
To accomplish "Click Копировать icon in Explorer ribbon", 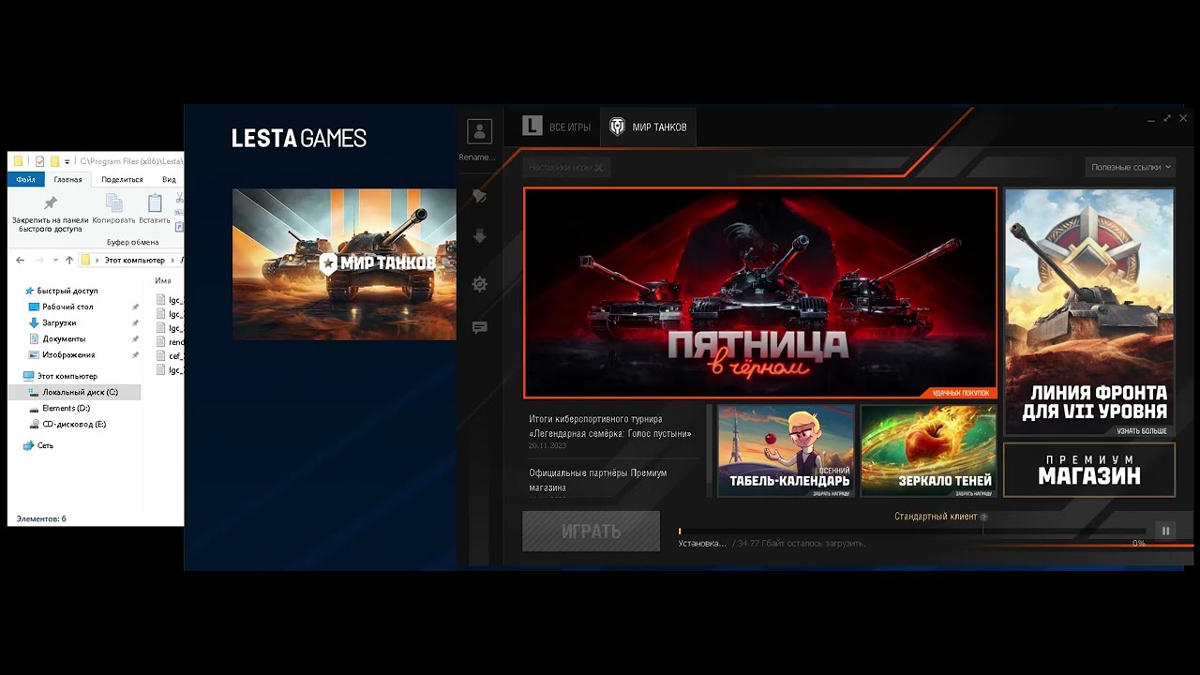I will [113, 203].
